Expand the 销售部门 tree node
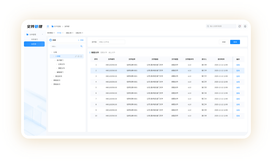Image resolution: width=272 pixels, height=161 pixels. point(55,72)
